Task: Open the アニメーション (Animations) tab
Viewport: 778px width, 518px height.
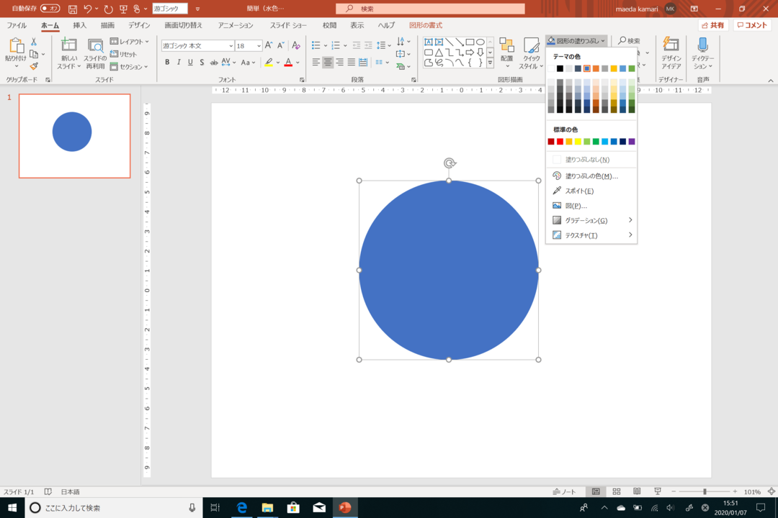Action: click(236, 25)
